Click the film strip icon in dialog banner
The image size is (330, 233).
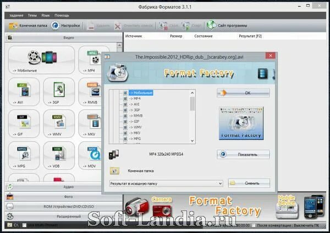click(x=263, y=74)
